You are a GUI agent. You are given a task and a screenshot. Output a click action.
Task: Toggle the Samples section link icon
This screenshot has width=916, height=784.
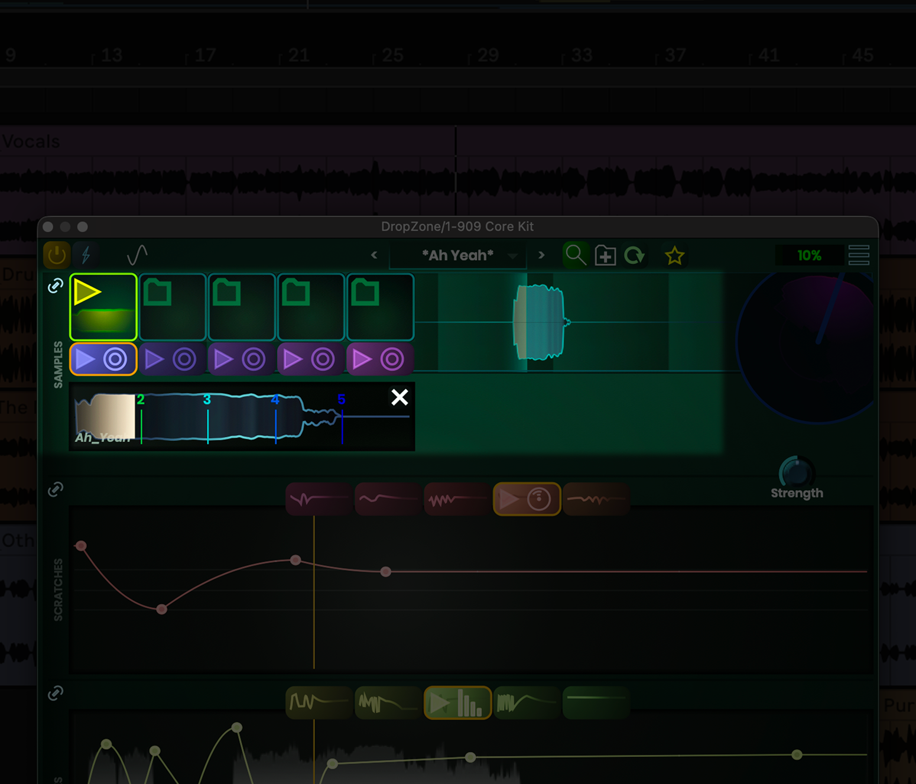(x=56, y=286)
